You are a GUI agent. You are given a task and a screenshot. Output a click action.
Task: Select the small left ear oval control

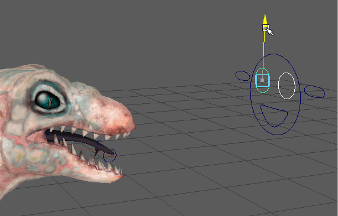(x=243, y=76)
